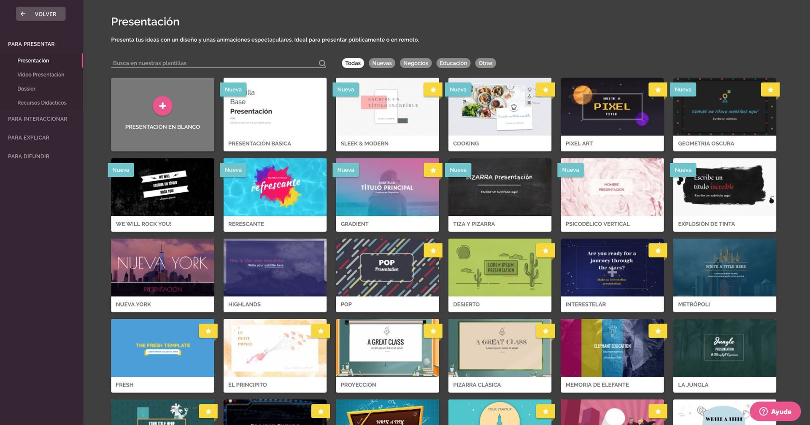Click the premium star on Fresh template
This screenshot has height=425, width=810.
(208, 331)
